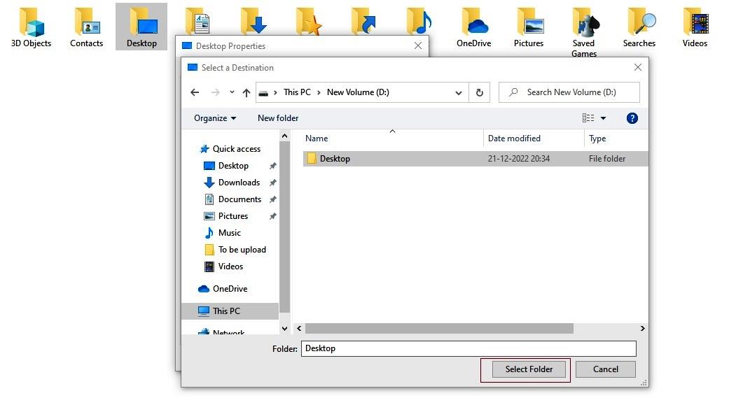
Task: Select To be upload in the navigation pane
Action: tap(242, 250)
